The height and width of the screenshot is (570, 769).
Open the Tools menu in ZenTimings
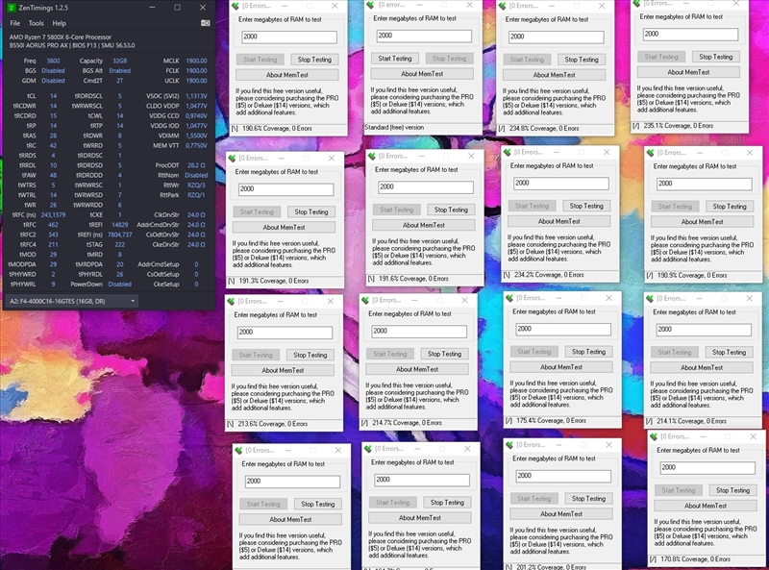point(37,22)
